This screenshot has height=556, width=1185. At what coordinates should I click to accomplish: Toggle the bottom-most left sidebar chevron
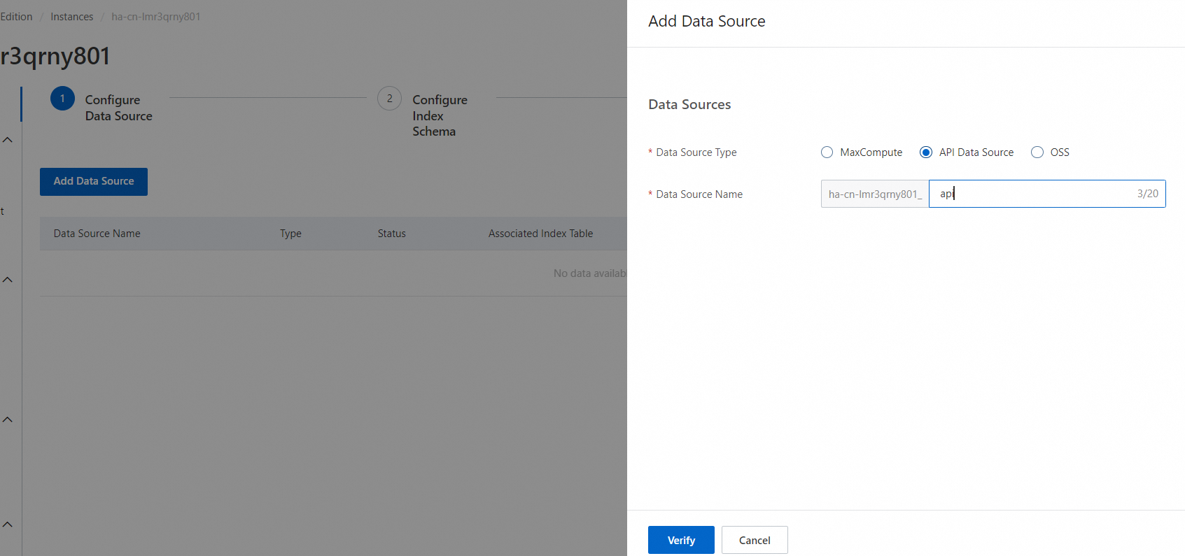[8, 525]
